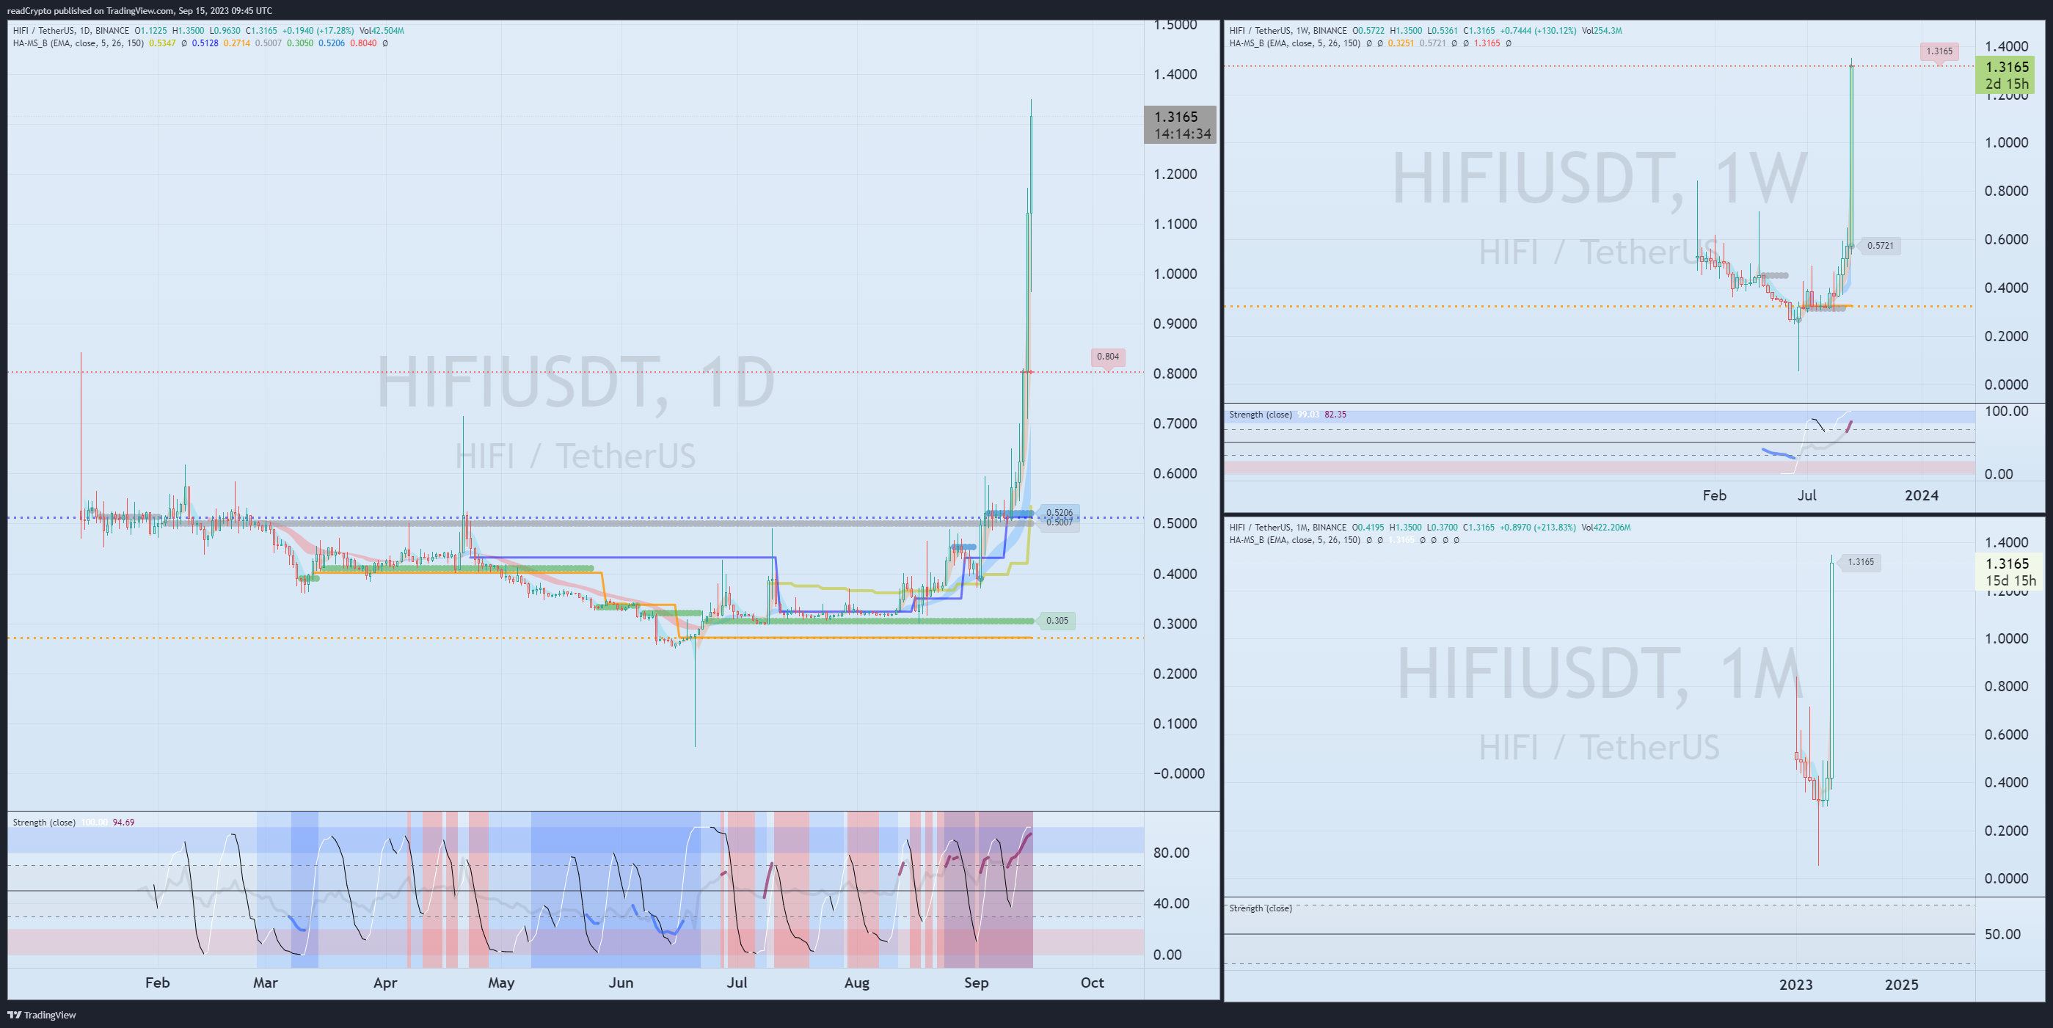2053x1028 pixels.
Task: Click the C1.3165 close value in the daily legend
Action: [x=261, y=30]
